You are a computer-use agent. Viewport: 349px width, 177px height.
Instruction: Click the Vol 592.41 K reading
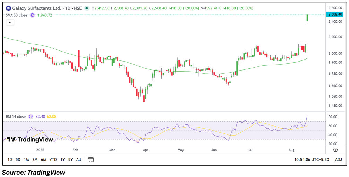[x=211, y=8]
